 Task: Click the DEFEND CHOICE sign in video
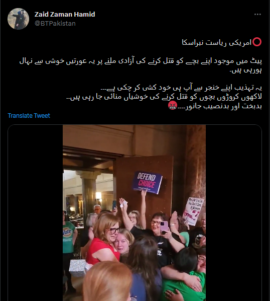[148, 183]
